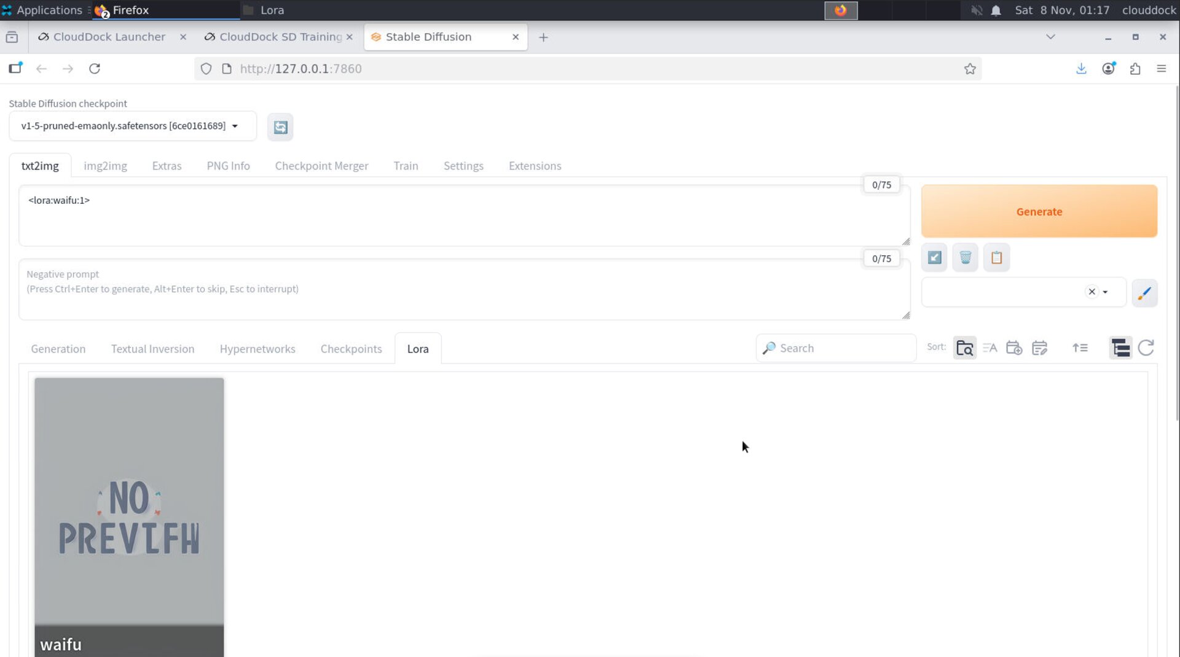
Task: Refresh the Lora cards list
Action: point(1146,348)
